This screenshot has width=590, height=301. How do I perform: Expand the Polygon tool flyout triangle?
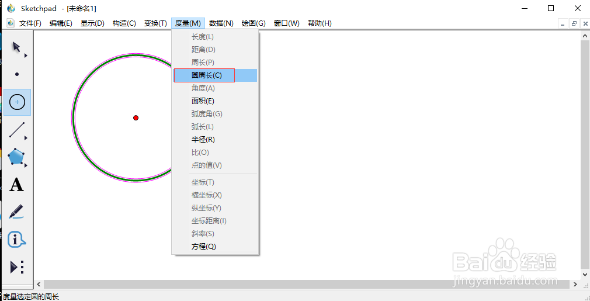[x=26, y=165]
